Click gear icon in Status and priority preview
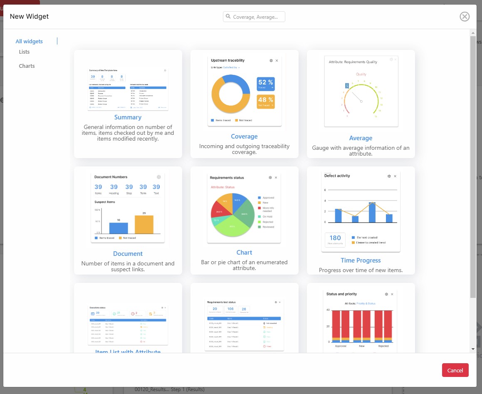 (x=386, y=294)
